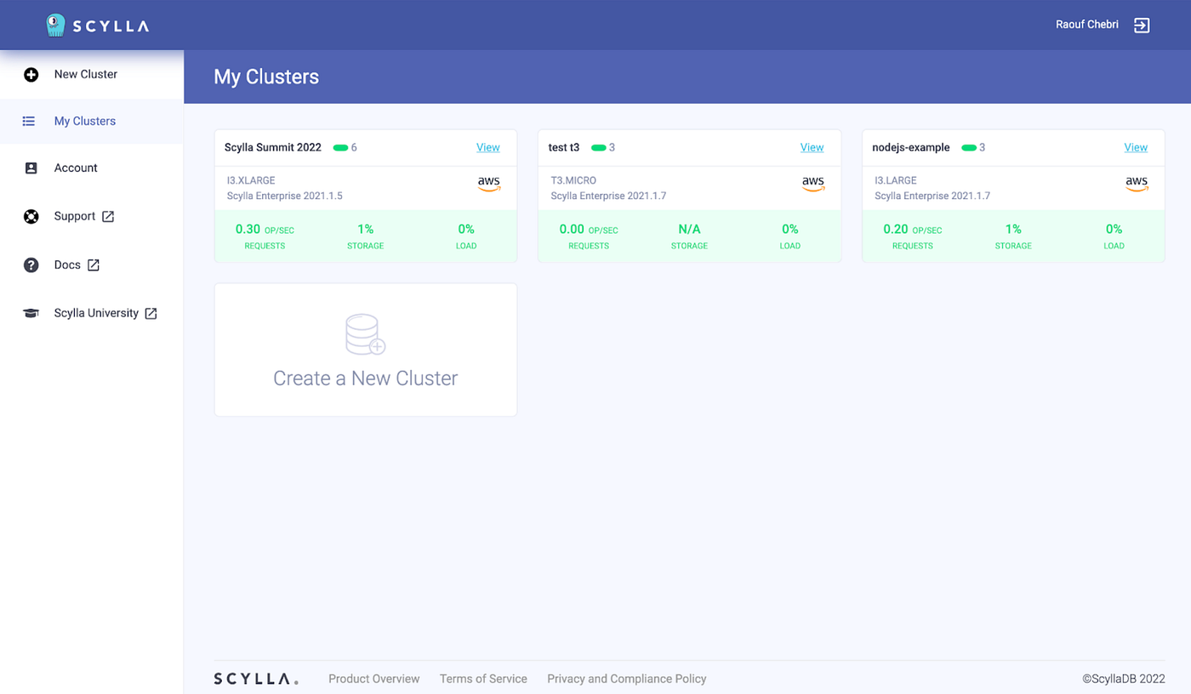1191x694 pixels.
Task: View the test t3 cluster
Action: [x=812, y=147]
